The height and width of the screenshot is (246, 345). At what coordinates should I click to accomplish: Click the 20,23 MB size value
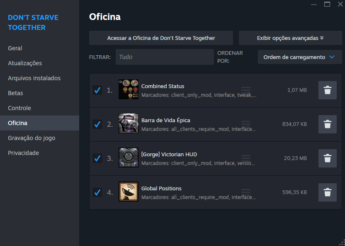pyautogui.click(x=295, y=158)
